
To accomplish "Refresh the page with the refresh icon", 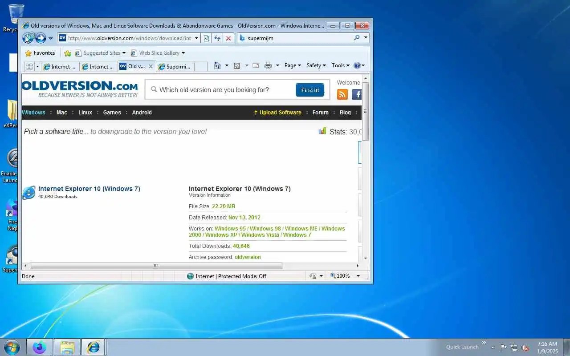I will tap(217, 38).
